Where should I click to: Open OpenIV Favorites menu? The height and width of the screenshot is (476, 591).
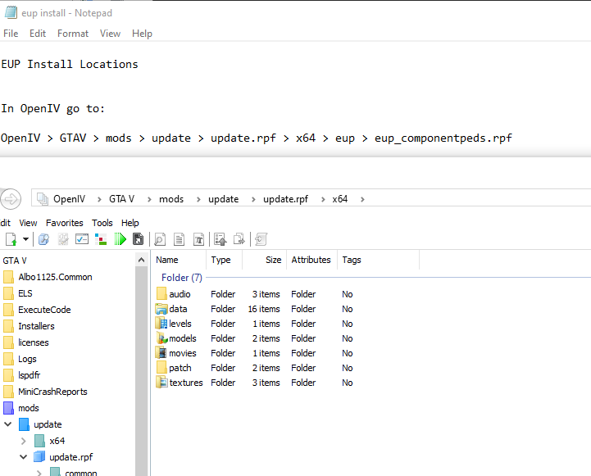65,223
